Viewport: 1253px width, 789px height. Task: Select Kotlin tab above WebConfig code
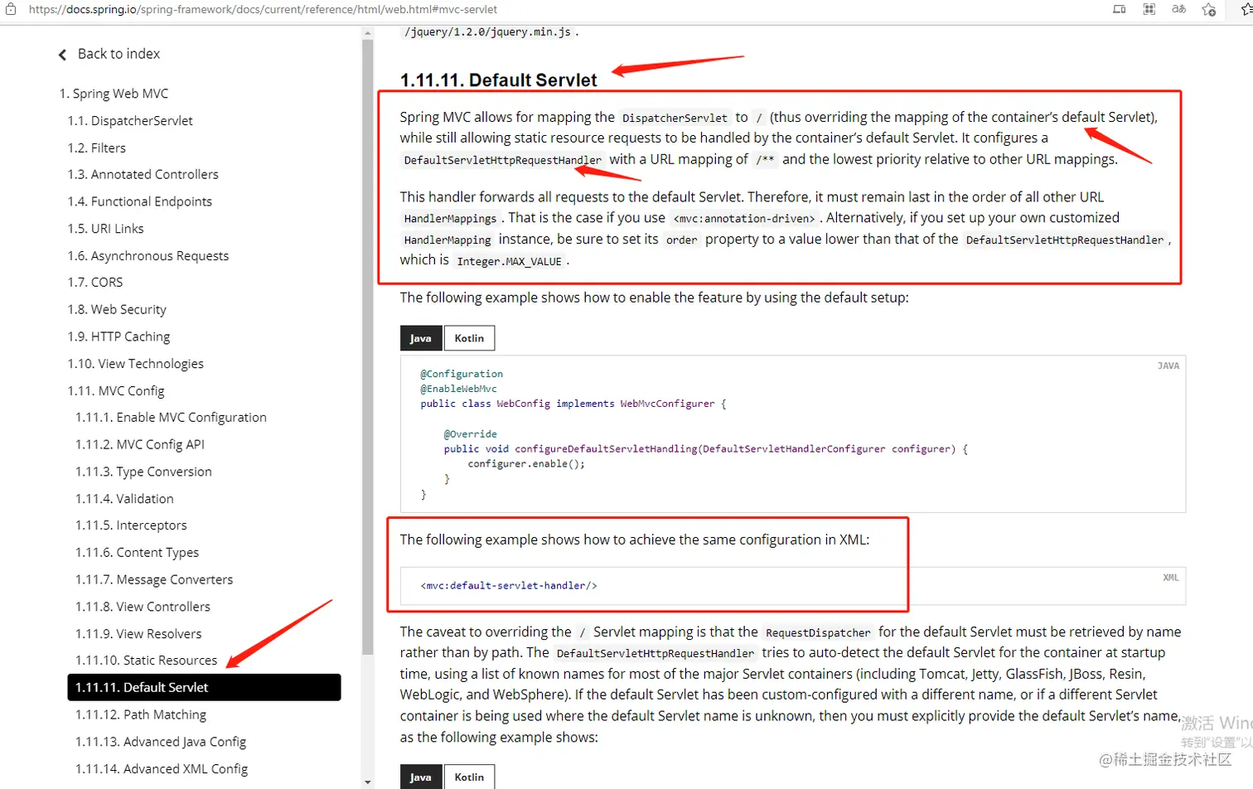[469, 338]
